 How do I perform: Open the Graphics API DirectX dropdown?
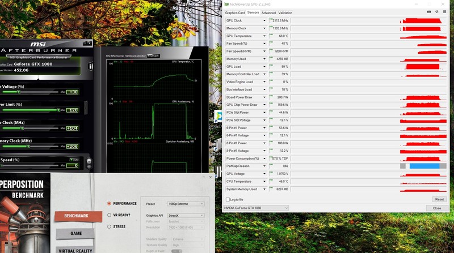point(186,216)
